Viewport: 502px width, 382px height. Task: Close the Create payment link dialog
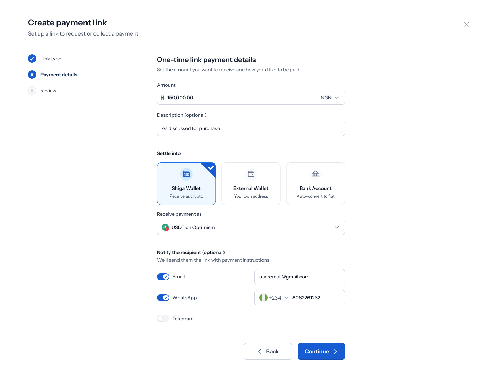466,24
